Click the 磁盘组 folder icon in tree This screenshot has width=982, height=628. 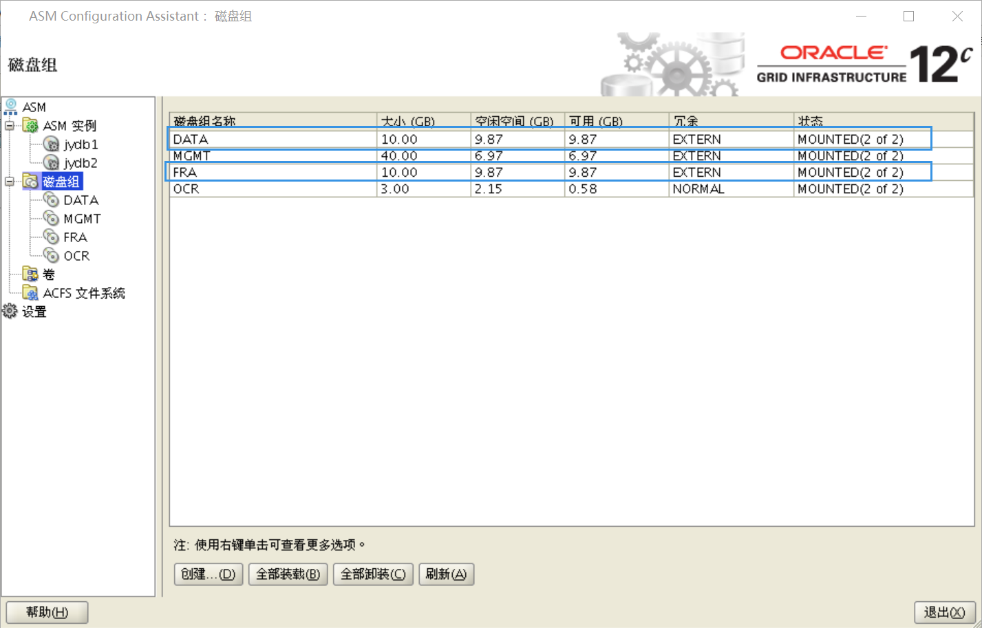pos(31,181)
